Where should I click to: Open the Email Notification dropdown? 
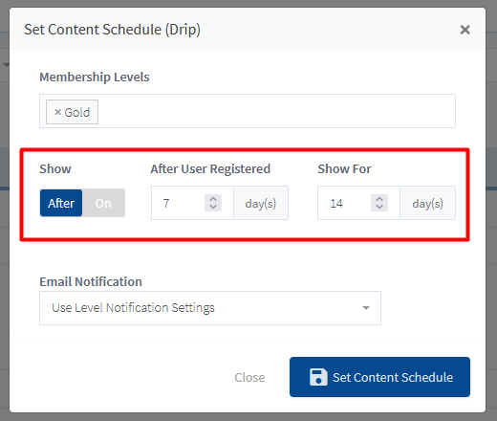[x=210, y=308]
